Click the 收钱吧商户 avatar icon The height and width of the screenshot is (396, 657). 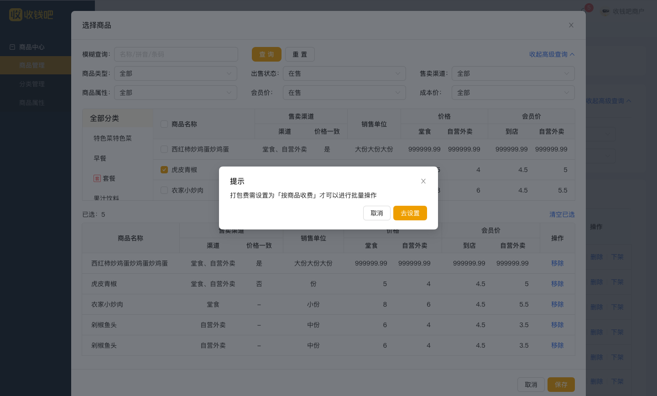(x=605, y=11)
